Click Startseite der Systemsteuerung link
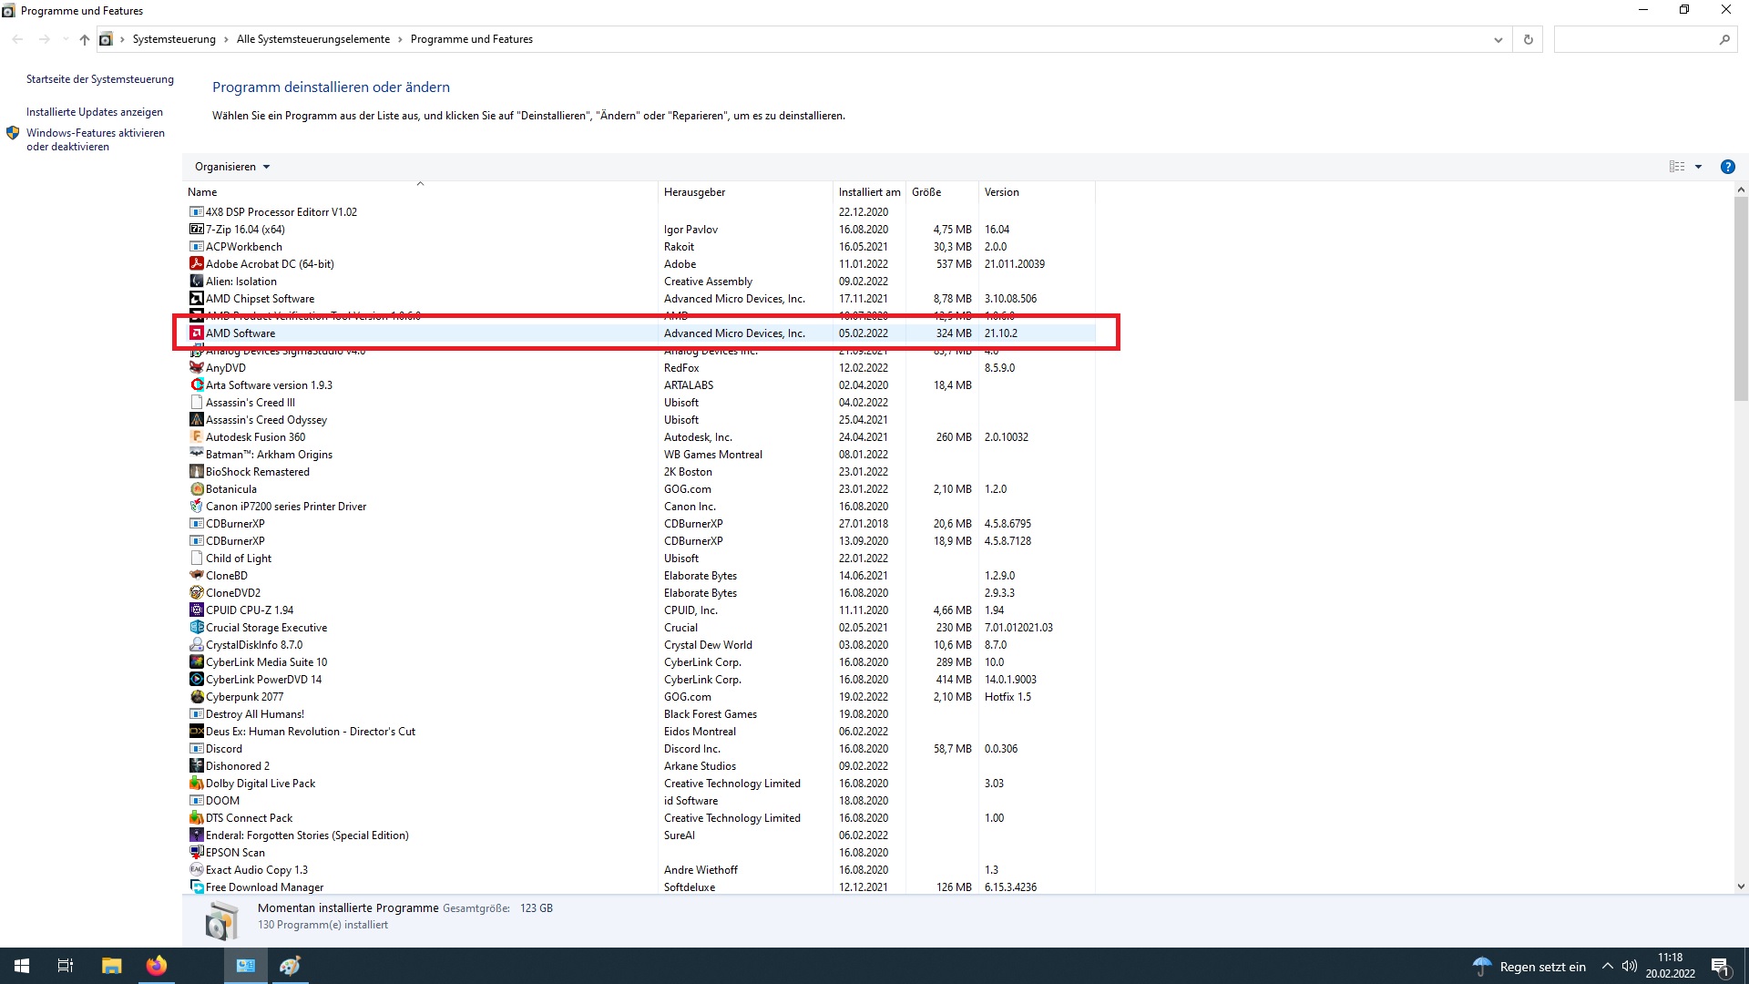 (x=99, y=79)
